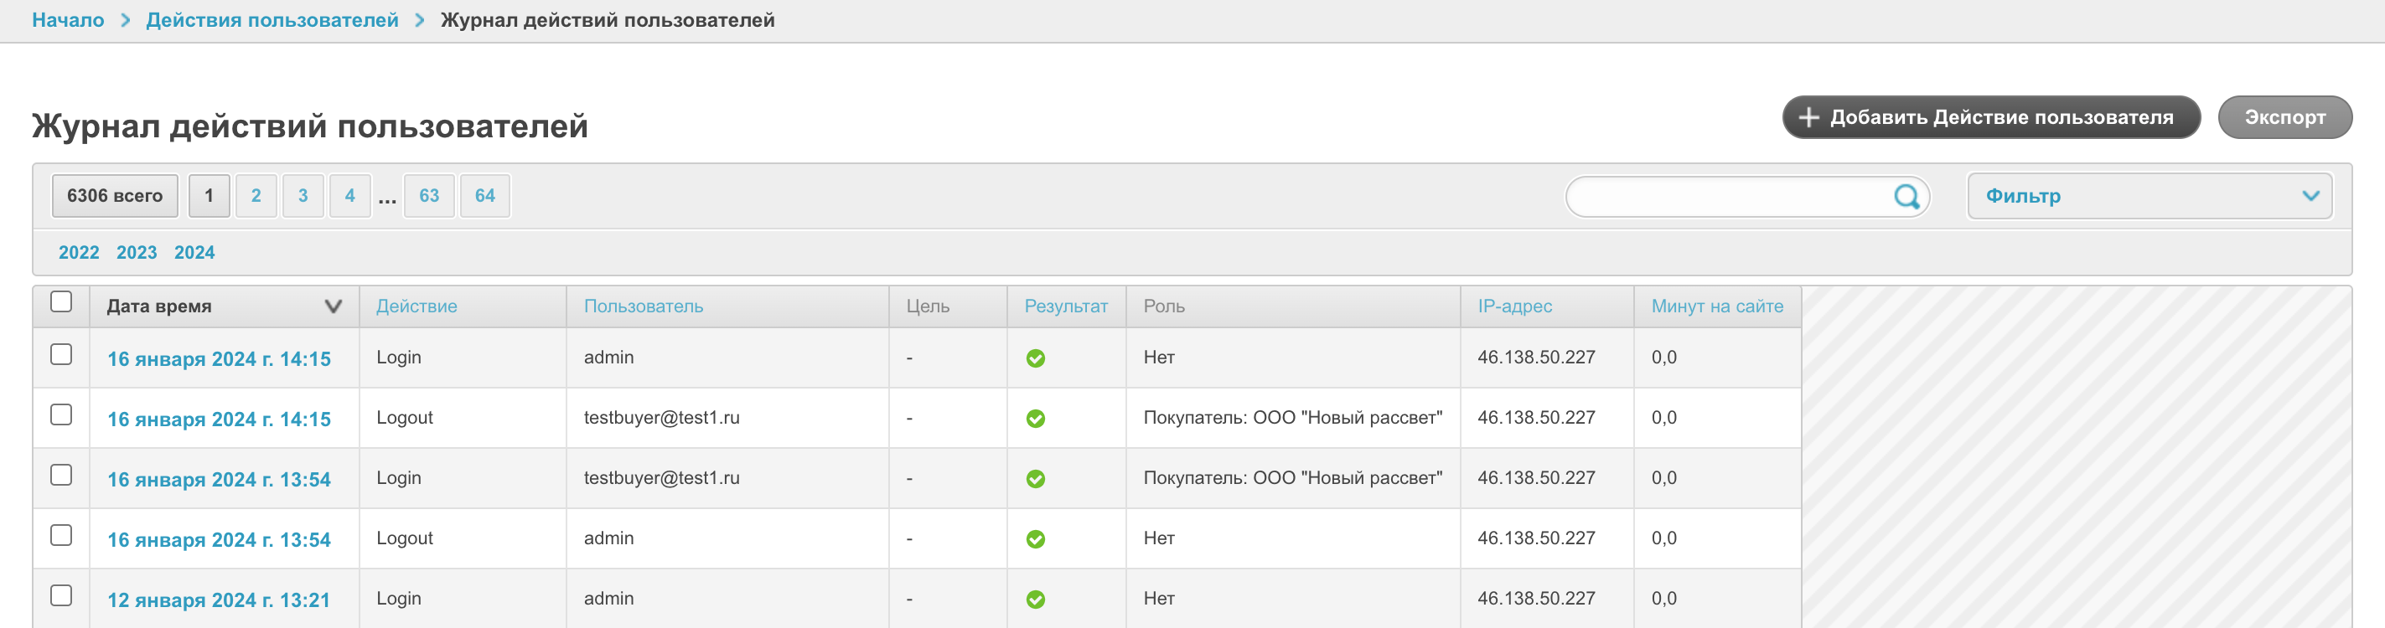Sort by Пользователь column
2385x628 pixels.
click(643, 306)
